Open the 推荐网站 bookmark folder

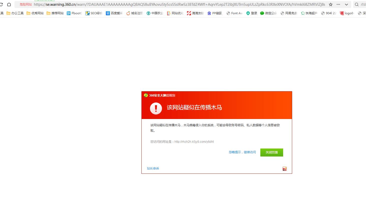pos(55,13)
